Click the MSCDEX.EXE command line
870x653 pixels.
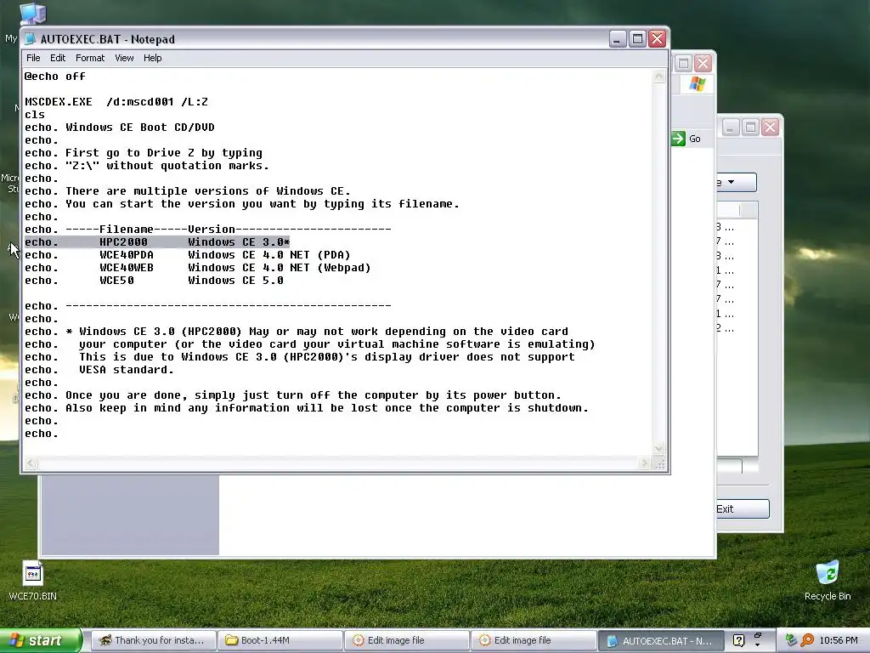click(116, 102)
